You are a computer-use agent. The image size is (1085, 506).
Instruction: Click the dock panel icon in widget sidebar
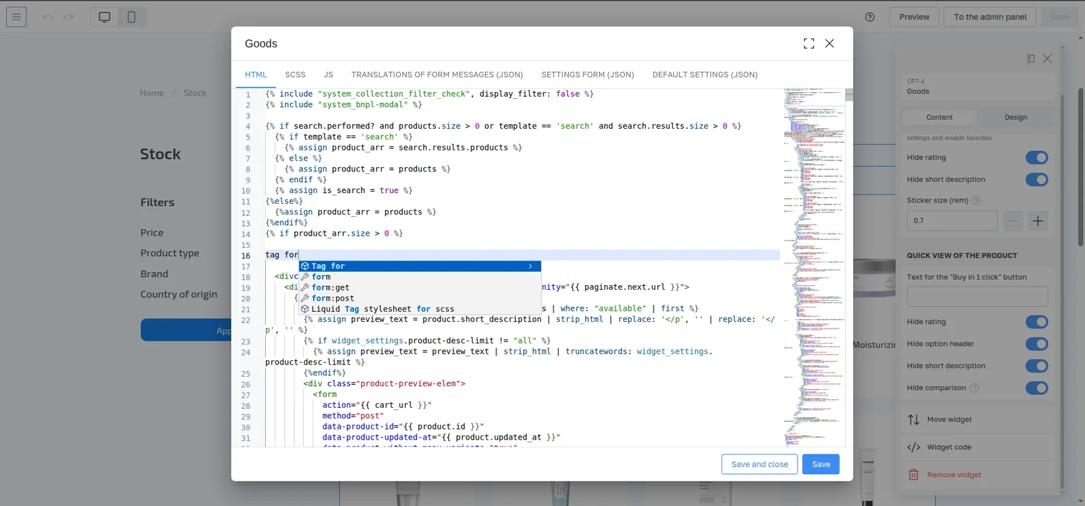click(x=1031, y=59)
